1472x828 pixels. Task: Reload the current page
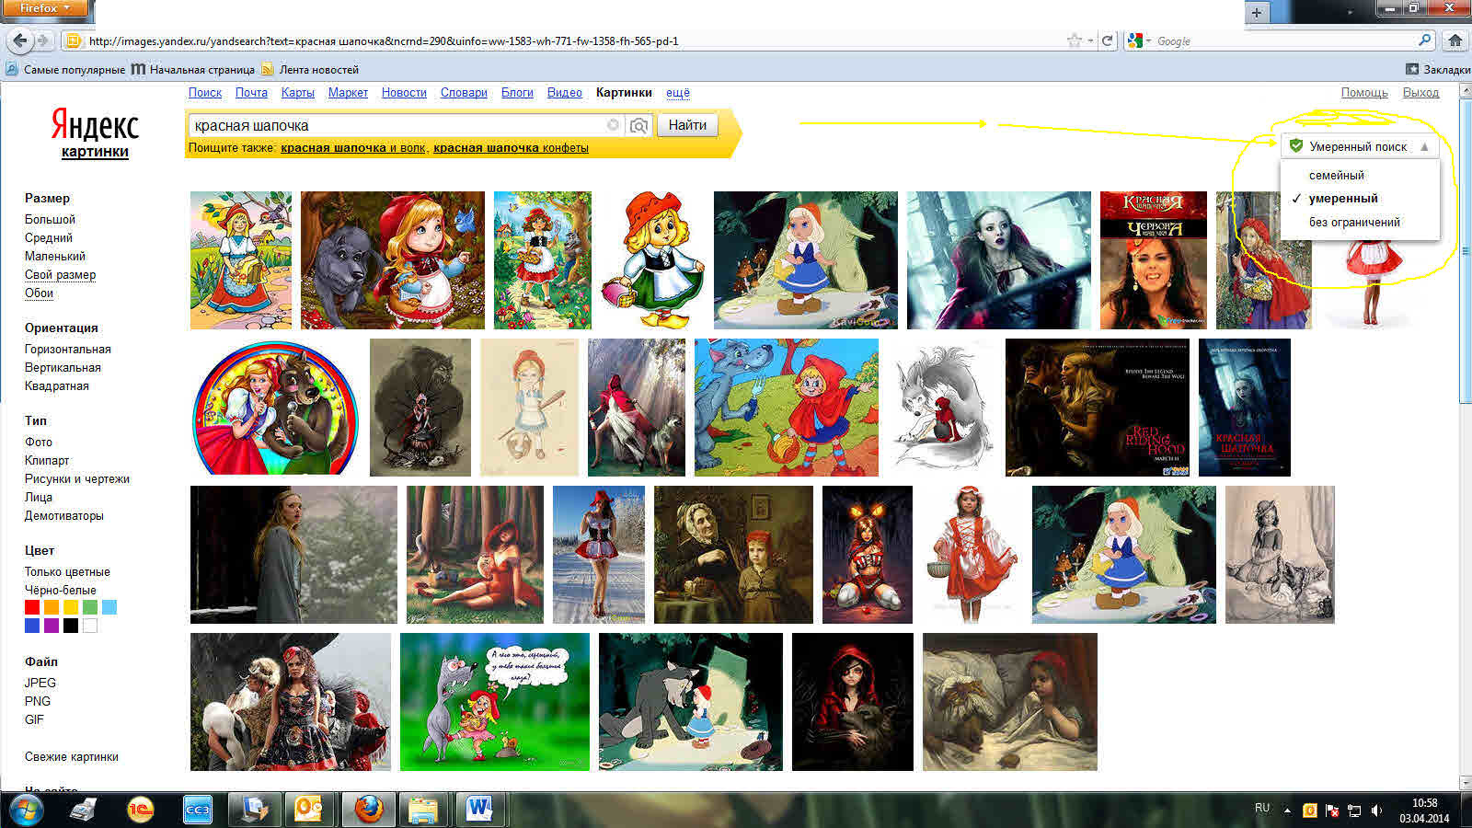tap(1108, 40)
